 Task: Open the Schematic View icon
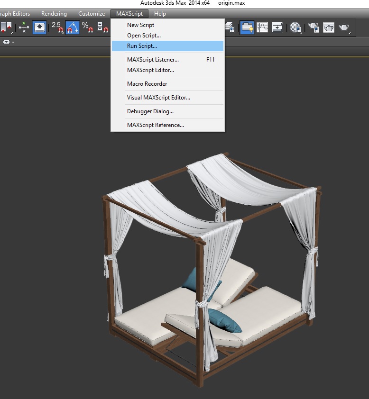pyautogui.click(x=277, y=27)
